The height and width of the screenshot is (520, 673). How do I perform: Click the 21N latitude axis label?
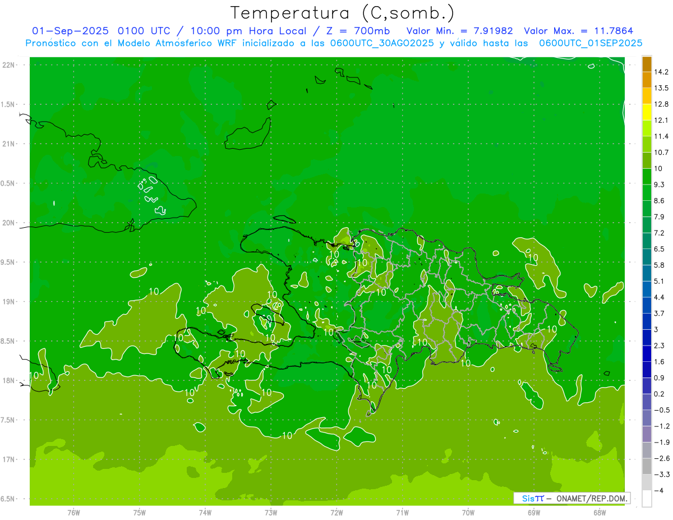coord(9,144)
